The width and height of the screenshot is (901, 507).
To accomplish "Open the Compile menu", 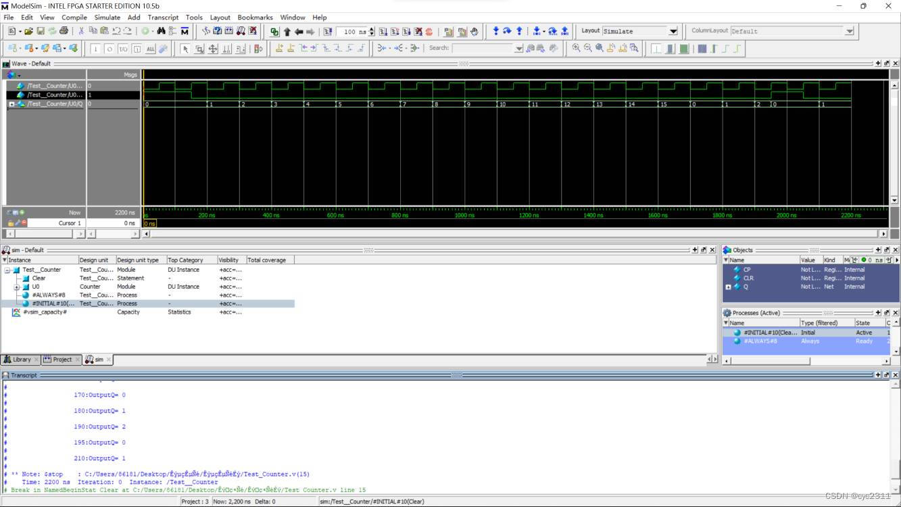I will coord(74,17).
